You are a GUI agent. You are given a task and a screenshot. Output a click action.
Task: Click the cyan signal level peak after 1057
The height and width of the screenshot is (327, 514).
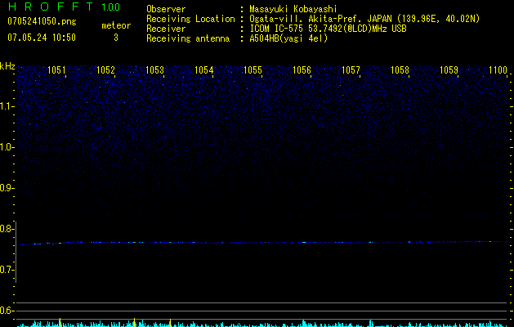[x=370, y=323]
